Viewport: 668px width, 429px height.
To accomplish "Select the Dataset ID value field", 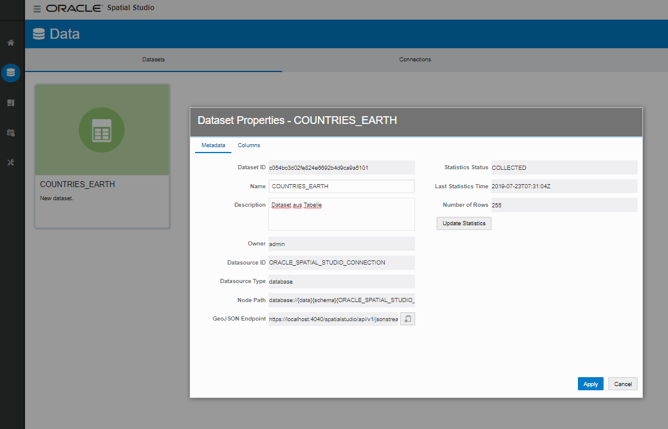I will click(342, 167).
